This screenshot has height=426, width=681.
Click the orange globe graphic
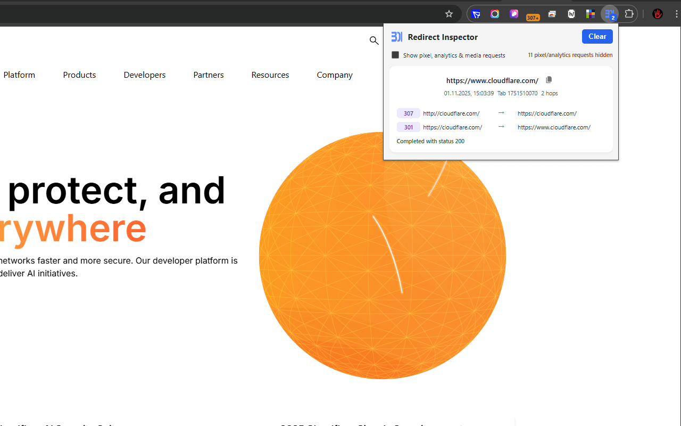pyautogui.click(x=382, y=256)
